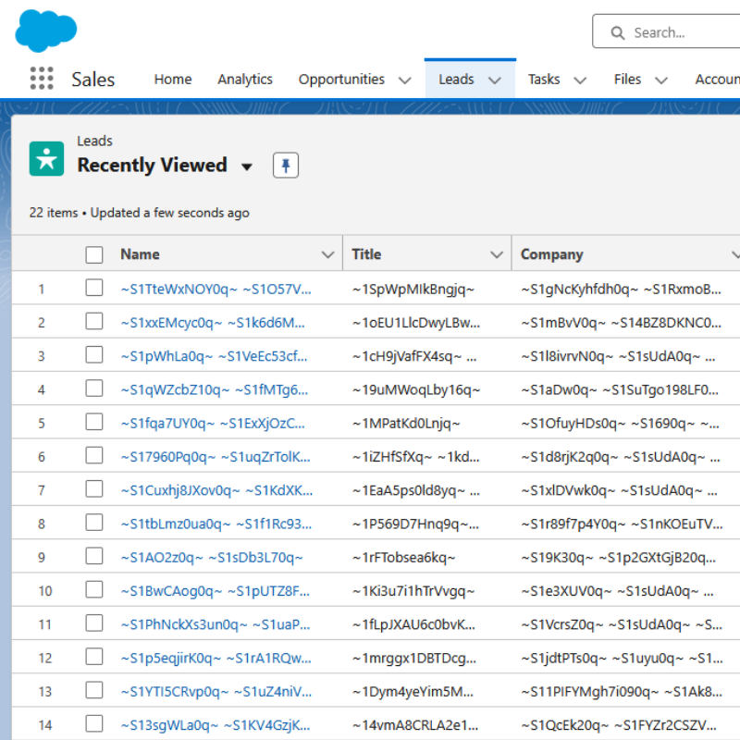Open Title column actions chevron
Screen dimensions: 740x740
tap(497, 255)
